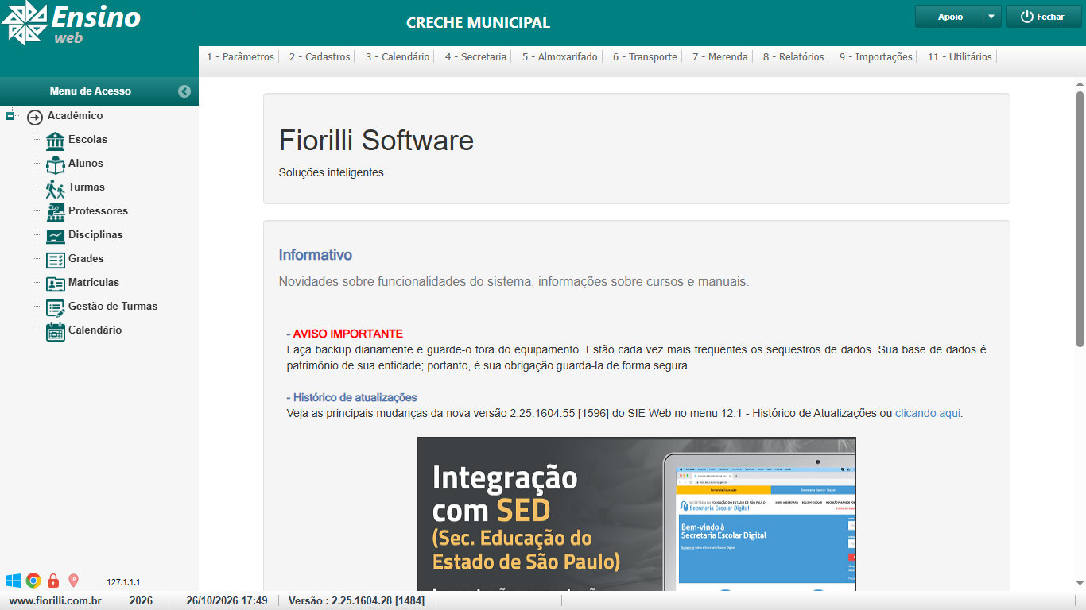Follow the 'clicando aqui' link
The height and width of the screenshot is (610, 1086).
[x=928, y=413]
